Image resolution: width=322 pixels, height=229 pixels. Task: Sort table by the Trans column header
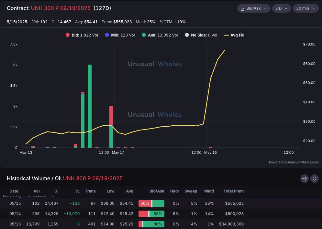90,191
